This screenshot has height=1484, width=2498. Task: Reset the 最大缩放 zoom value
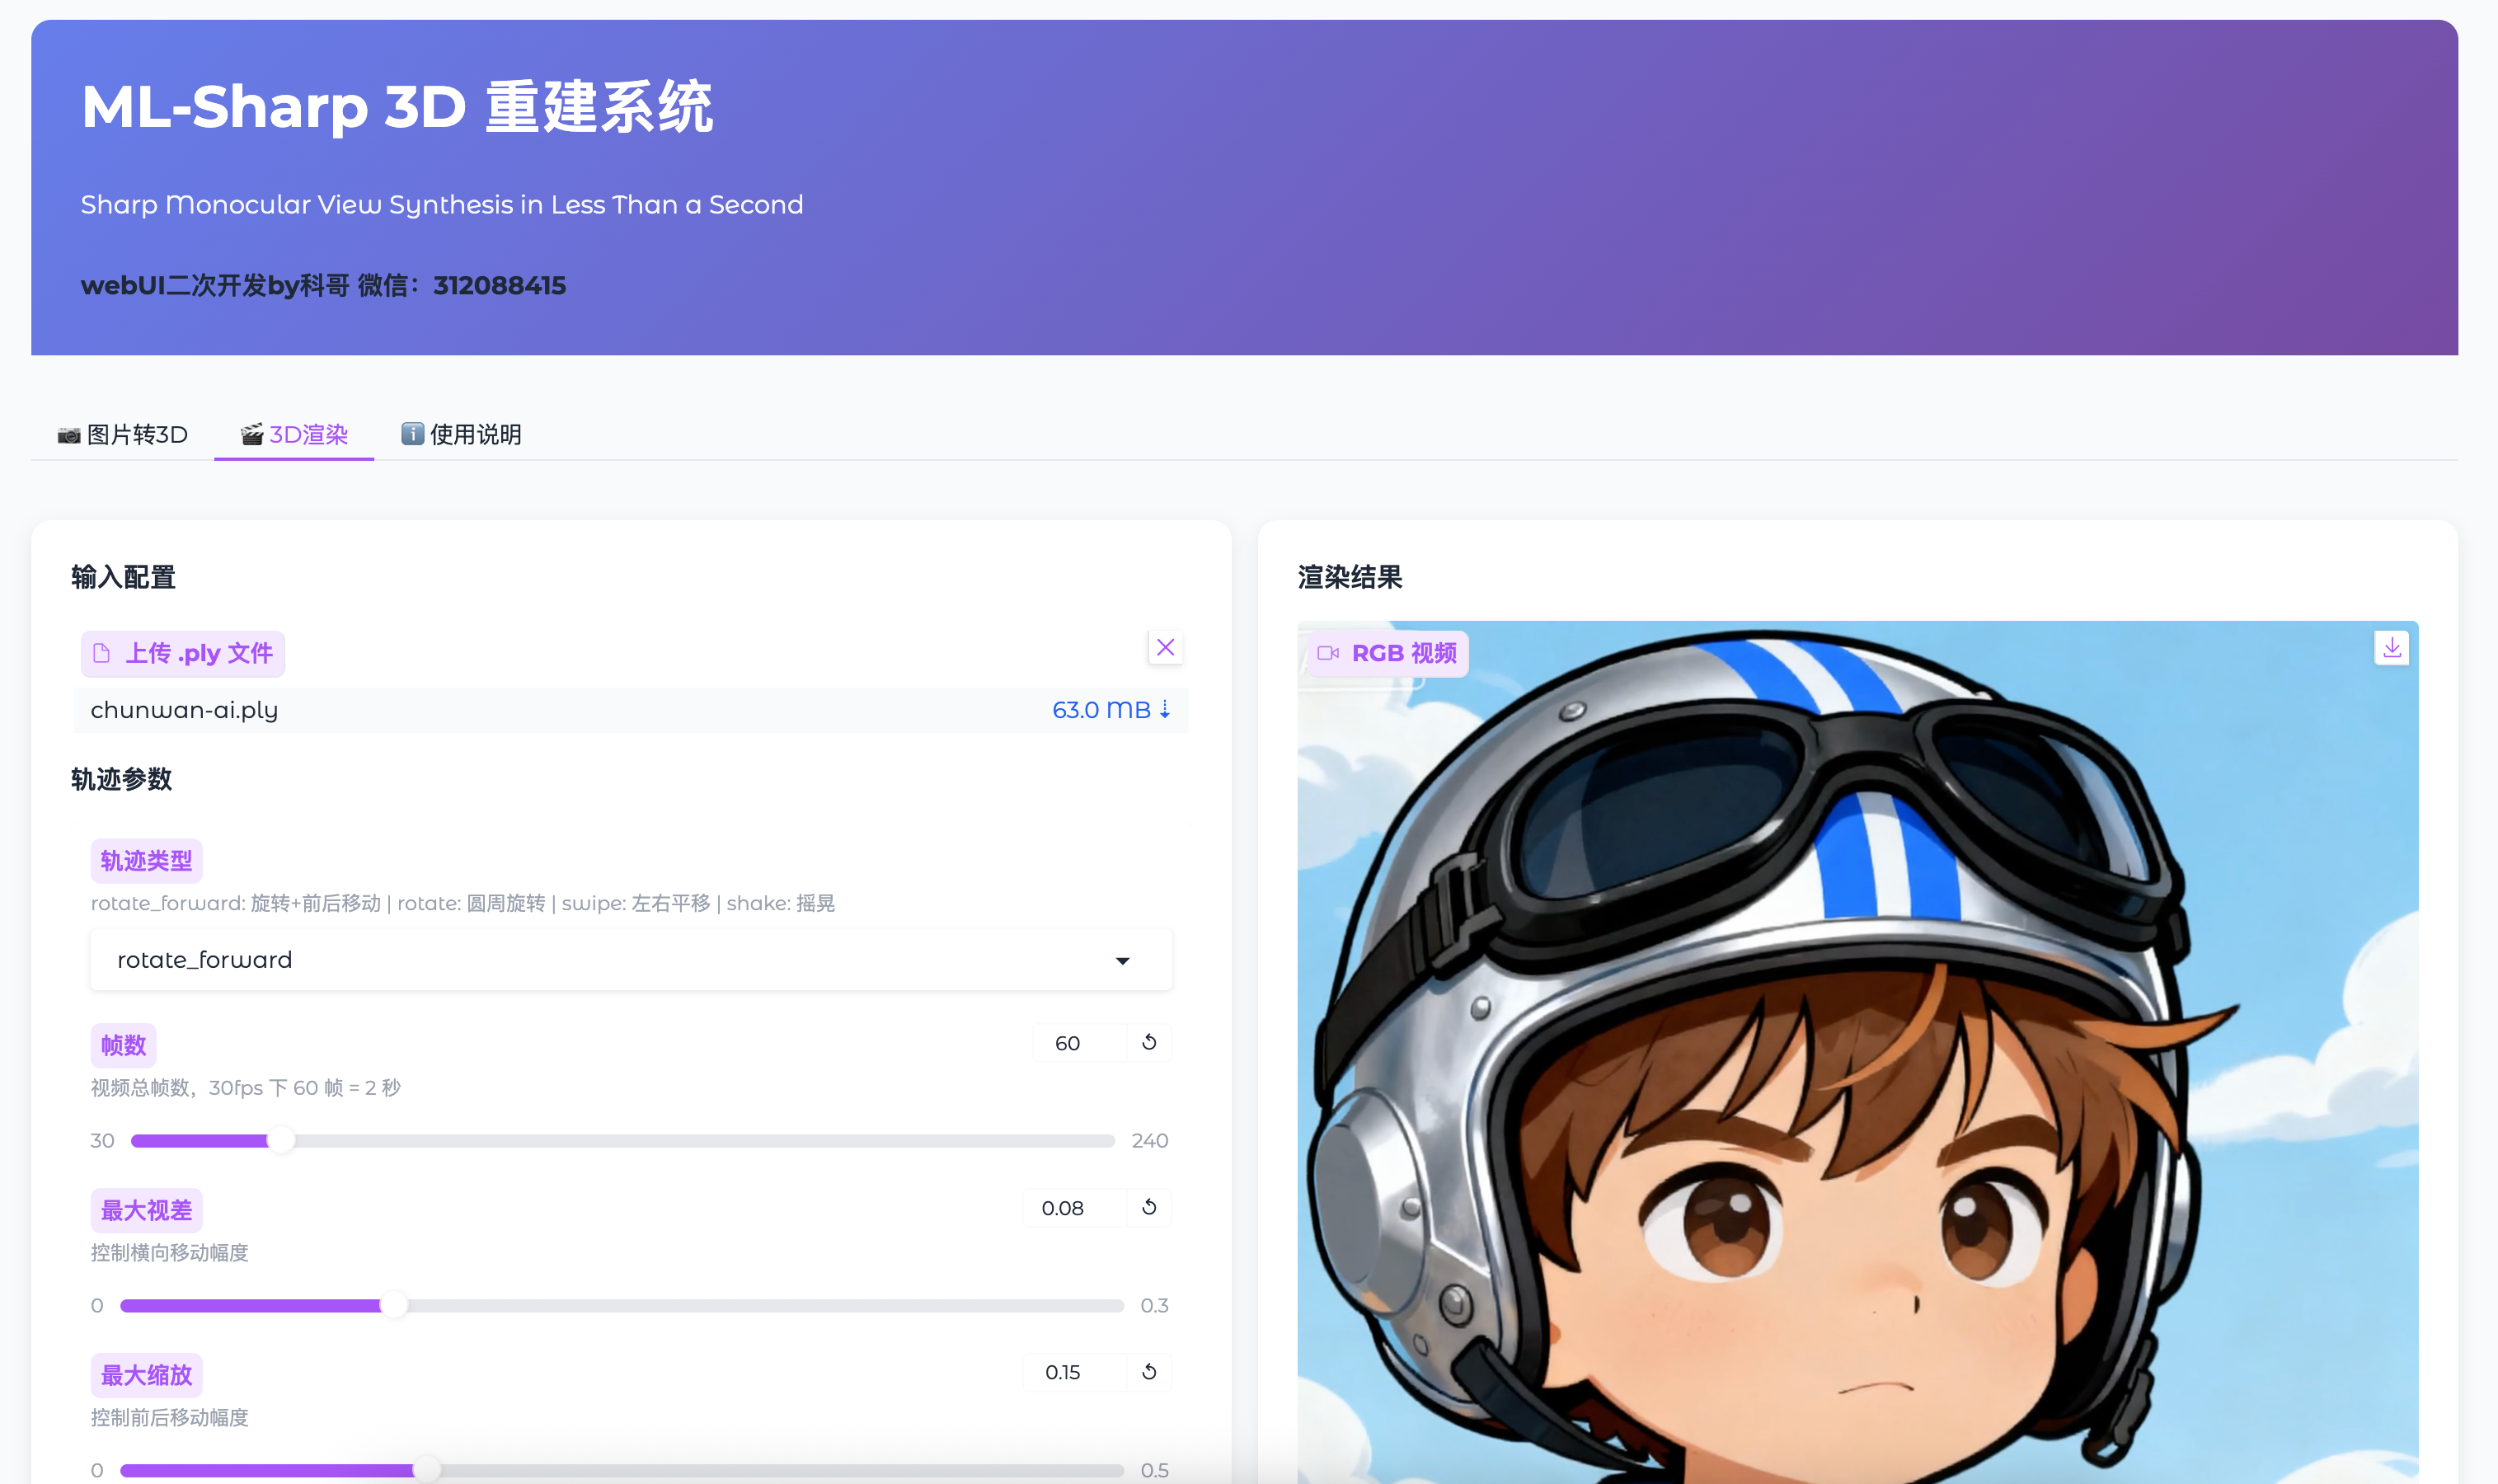(x=1149, y=1372)
